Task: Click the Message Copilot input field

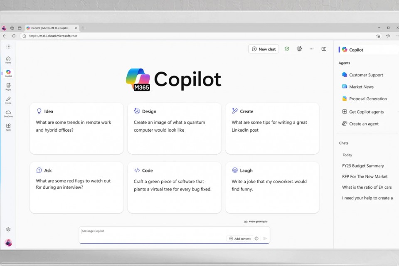Action: 174,235
